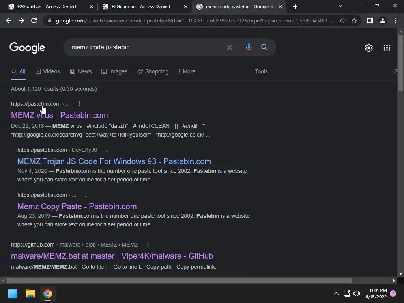Click the horizontal scroll right arrow
Screen dimensions: 404x303
click(394, 281)
